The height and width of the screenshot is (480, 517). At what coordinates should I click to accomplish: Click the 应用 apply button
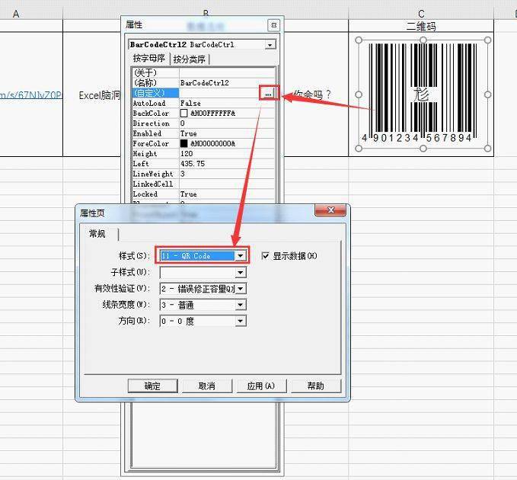(261, 386)
